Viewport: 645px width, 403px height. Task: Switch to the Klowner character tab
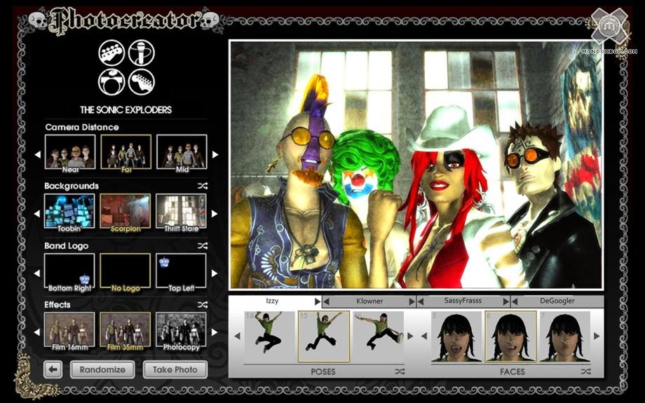click(369, 301)
